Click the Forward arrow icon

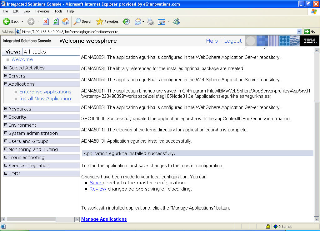coord(31,21)
